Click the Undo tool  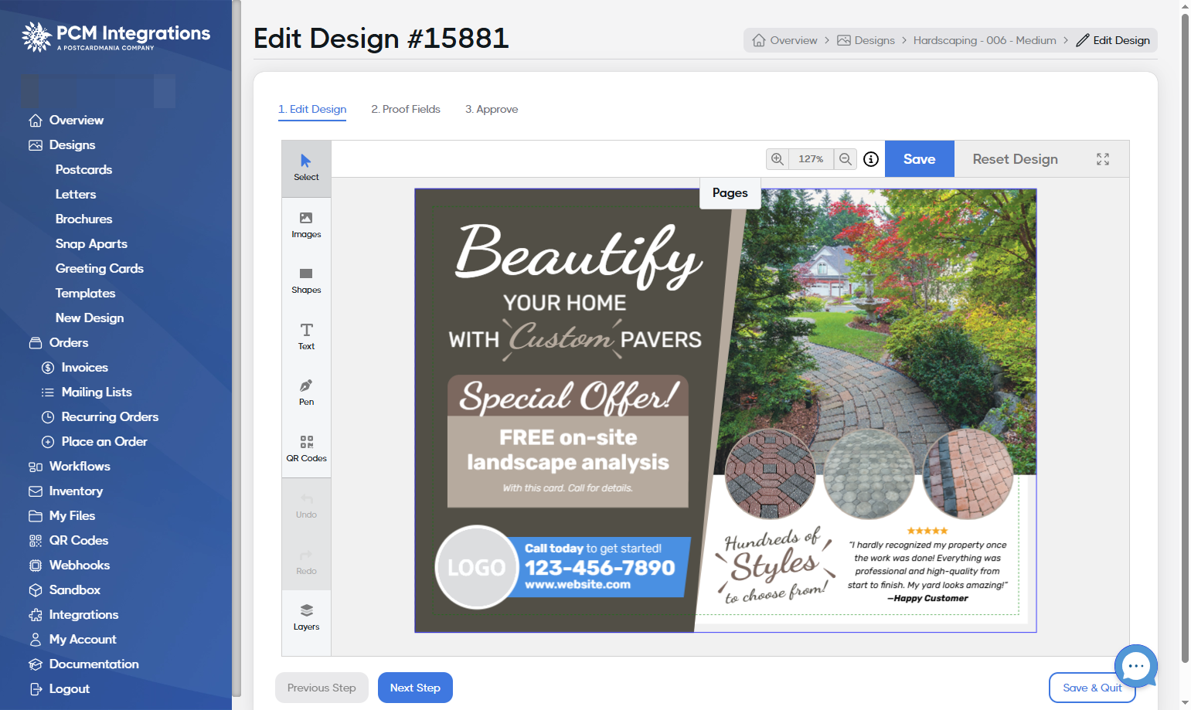306,505
